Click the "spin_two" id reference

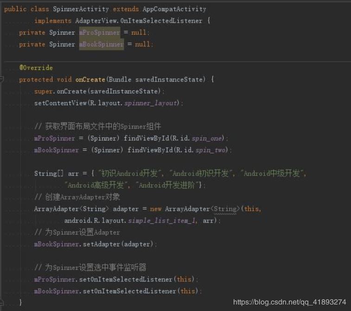point(211,150)
